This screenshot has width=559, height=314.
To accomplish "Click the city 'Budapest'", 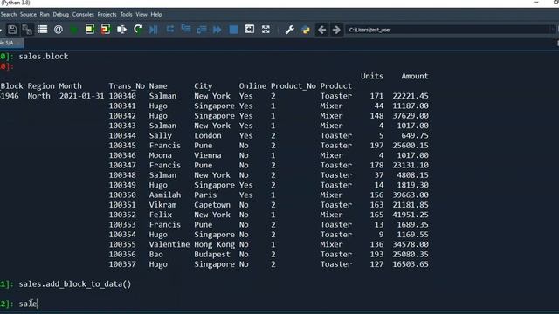I will [212, 255].
